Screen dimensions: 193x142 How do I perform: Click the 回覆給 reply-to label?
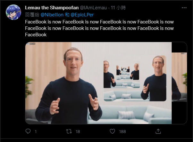coord(32,14)
